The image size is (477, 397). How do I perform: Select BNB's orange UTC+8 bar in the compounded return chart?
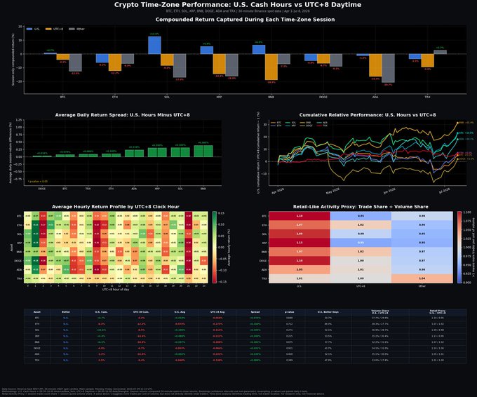pos(271,67)
